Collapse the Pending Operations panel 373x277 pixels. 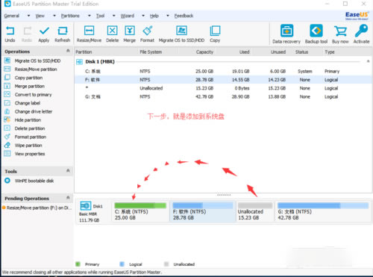[68, 198]
